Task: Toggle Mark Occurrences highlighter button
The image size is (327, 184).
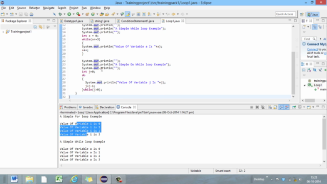Action: tap(128, 14)
